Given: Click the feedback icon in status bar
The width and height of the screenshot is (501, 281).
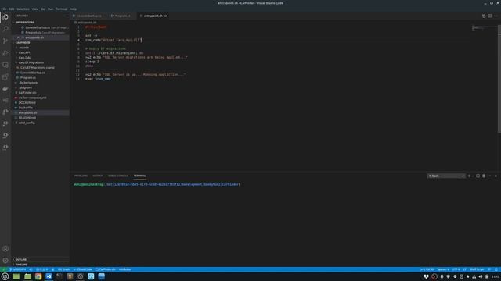Looking at the screenshot, I should click(489, 269).
